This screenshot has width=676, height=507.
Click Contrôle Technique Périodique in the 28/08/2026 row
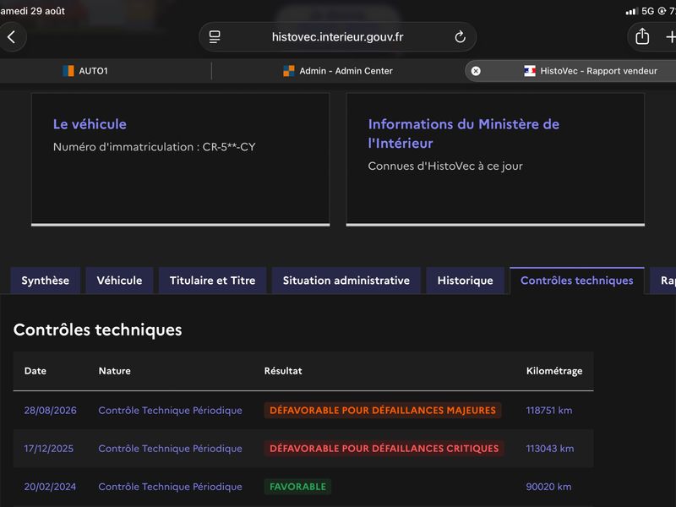(171, 411)
